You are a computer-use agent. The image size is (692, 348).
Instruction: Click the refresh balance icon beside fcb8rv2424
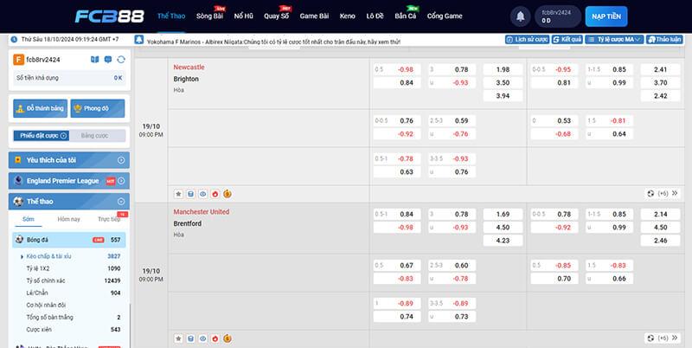click(120, 59)
